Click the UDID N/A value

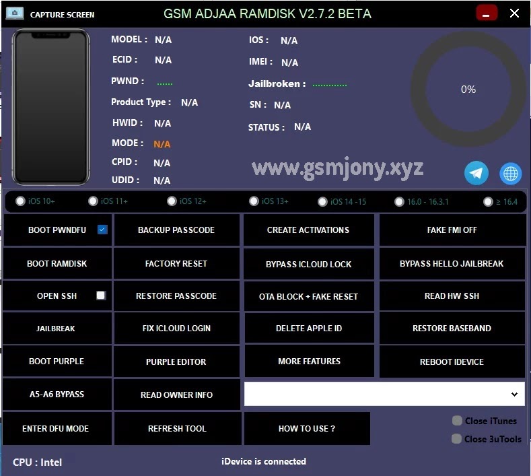pyautogui.click(x=162, y=180)
